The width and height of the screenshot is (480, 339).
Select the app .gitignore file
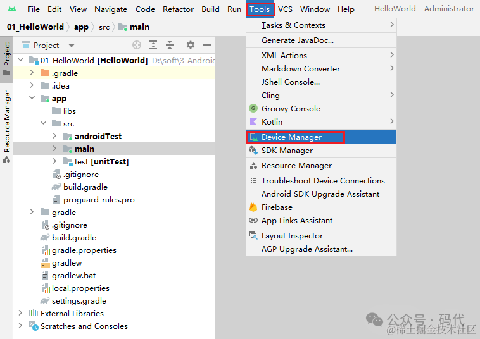click(75, 174)
